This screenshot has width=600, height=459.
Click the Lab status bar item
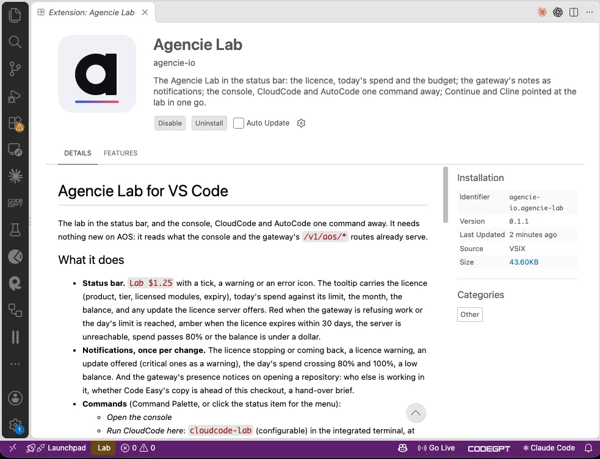(104, 448)
